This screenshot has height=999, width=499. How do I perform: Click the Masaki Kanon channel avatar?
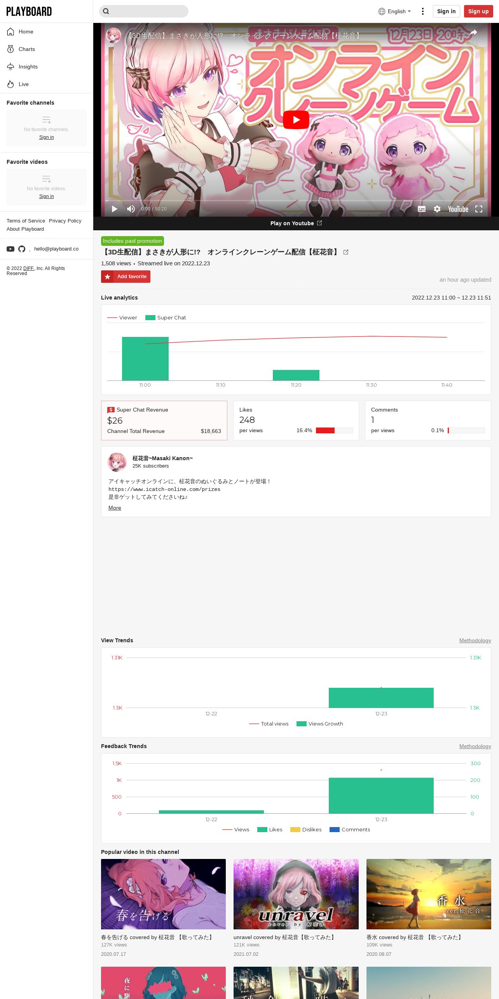[117, 462]
